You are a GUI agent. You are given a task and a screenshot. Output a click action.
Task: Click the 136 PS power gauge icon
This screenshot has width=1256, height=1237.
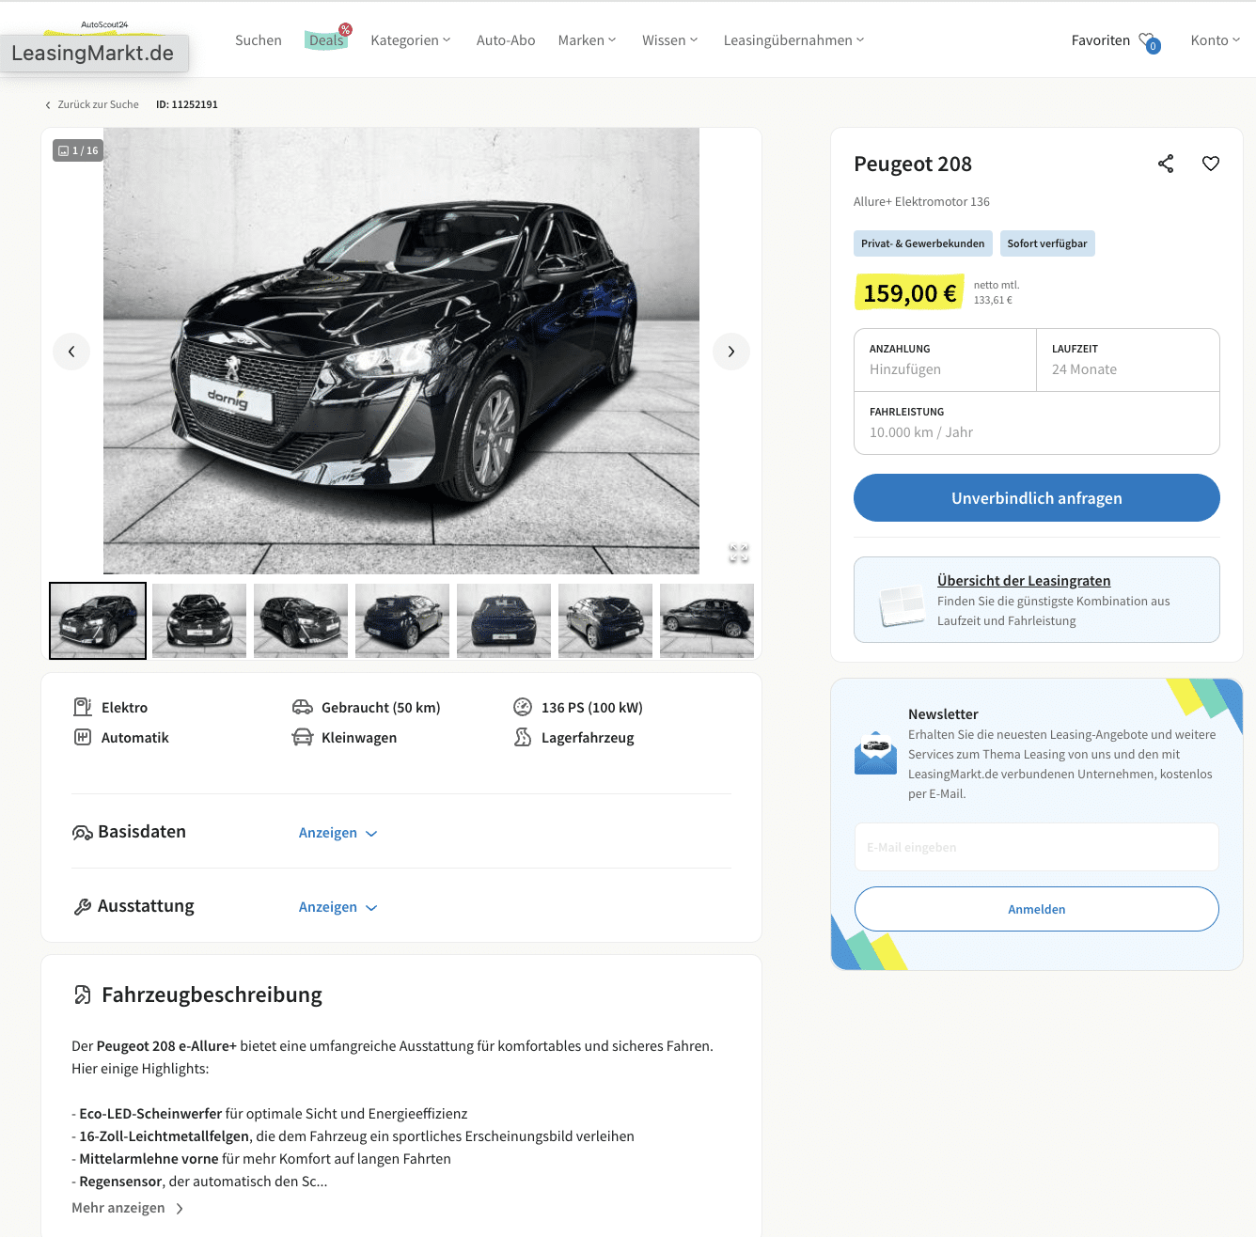point(523,707)
